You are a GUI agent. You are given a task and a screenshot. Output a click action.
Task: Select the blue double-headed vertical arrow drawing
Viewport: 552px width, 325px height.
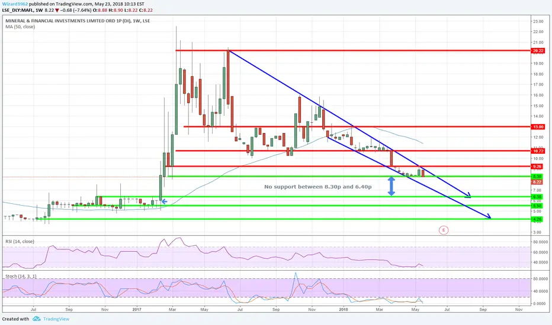[x=391, y=186]
